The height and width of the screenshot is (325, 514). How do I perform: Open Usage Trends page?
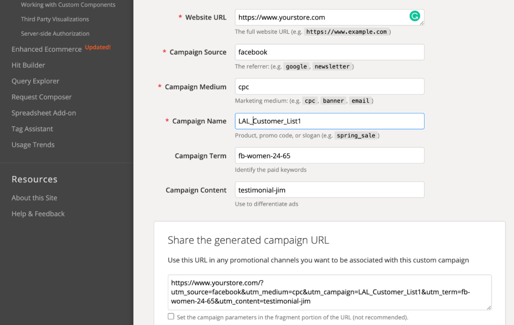pos(33,144)
